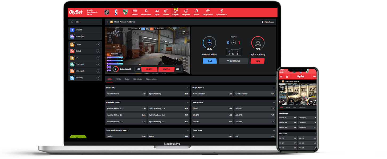
Task: Collapse the Matši võitja market
Action: pyautogui.click(x=188, y=88)
